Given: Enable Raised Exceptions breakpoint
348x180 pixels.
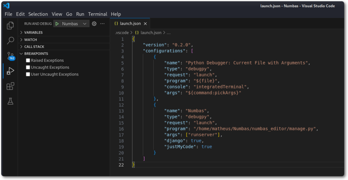Looking at the screenshot, I should point(28,60).
